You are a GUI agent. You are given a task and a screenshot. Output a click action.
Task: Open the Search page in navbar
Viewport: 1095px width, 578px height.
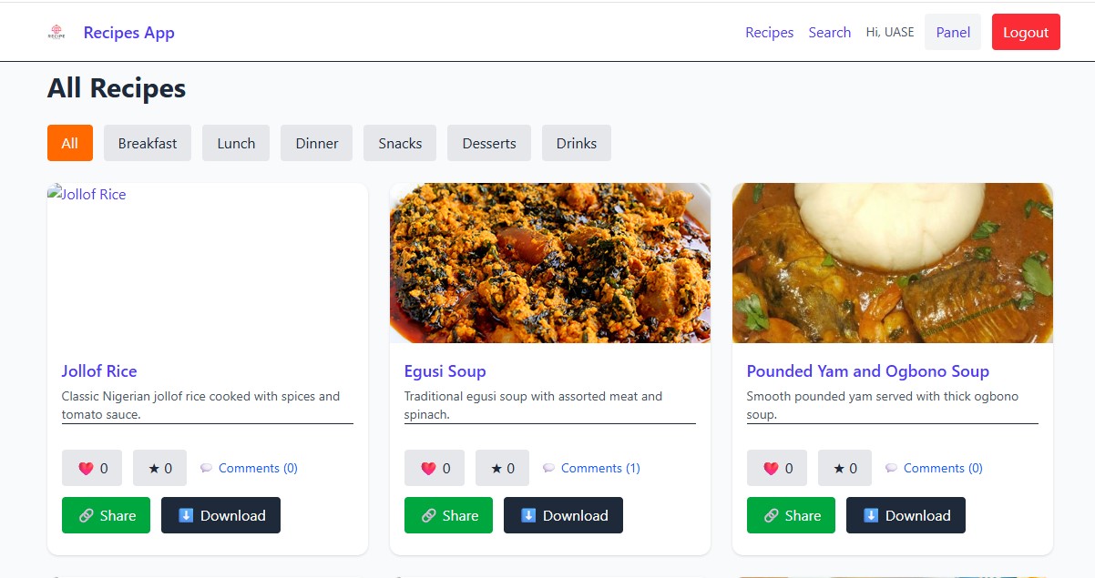(830, 33)
